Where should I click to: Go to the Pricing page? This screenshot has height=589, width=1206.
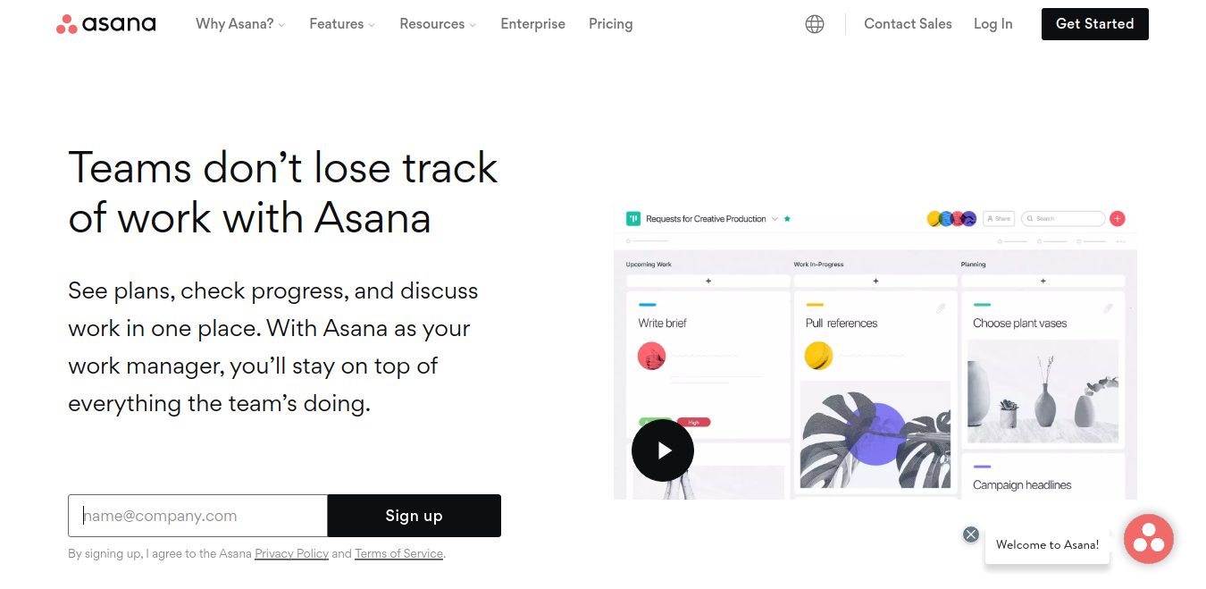[611, 24]
